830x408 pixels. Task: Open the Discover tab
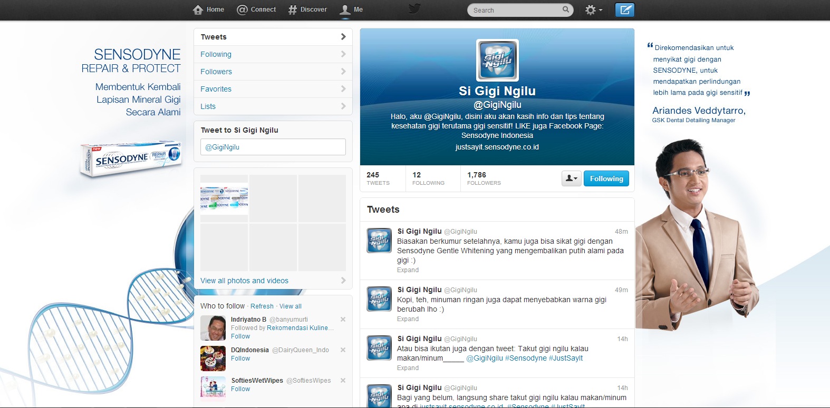click(307, 9)
